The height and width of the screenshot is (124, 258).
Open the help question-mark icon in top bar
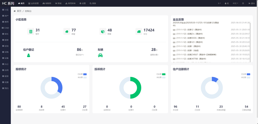243,3
